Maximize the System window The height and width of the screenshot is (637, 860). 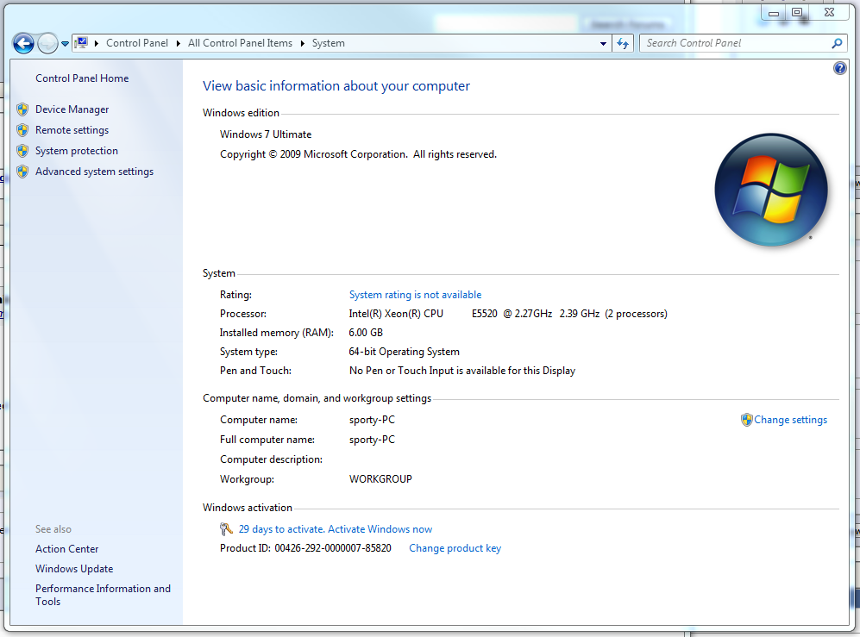(798, 13)
